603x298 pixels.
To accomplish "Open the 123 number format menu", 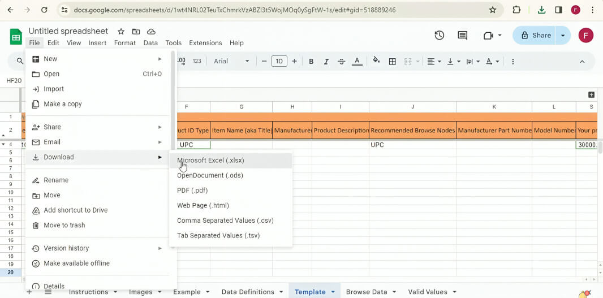I will click(x=197, y=61).
